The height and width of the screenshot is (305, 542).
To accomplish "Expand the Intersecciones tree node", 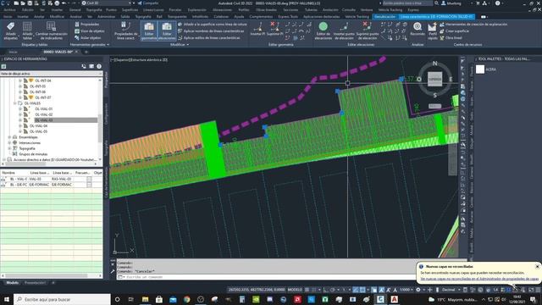I will (x=9, y=143).
